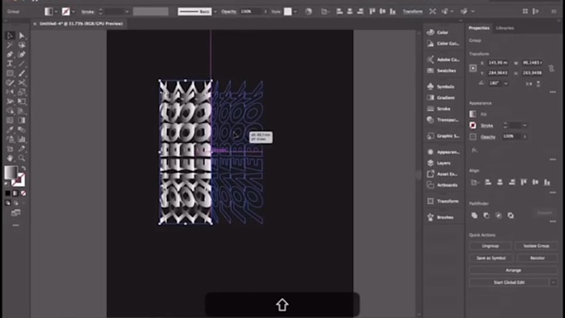The width and height of the screenshot is (565, 318).
Task: Set Color mode below fill swatch
Action: pyautogui.click(x=7, y=193)
